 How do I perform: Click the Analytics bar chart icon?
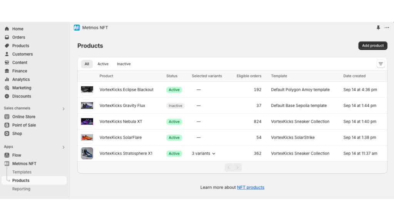tap(7, 79)
